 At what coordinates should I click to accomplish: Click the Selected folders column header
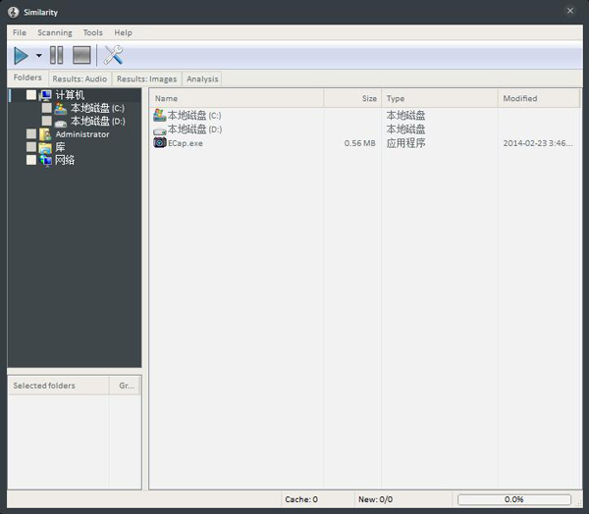tap(59, 385)
